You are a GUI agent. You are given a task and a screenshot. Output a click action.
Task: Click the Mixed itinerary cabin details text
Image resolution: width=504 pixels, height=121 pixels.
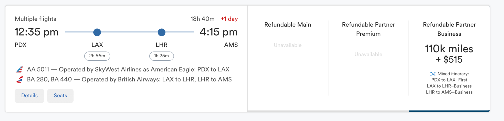[x=449, y=86]
